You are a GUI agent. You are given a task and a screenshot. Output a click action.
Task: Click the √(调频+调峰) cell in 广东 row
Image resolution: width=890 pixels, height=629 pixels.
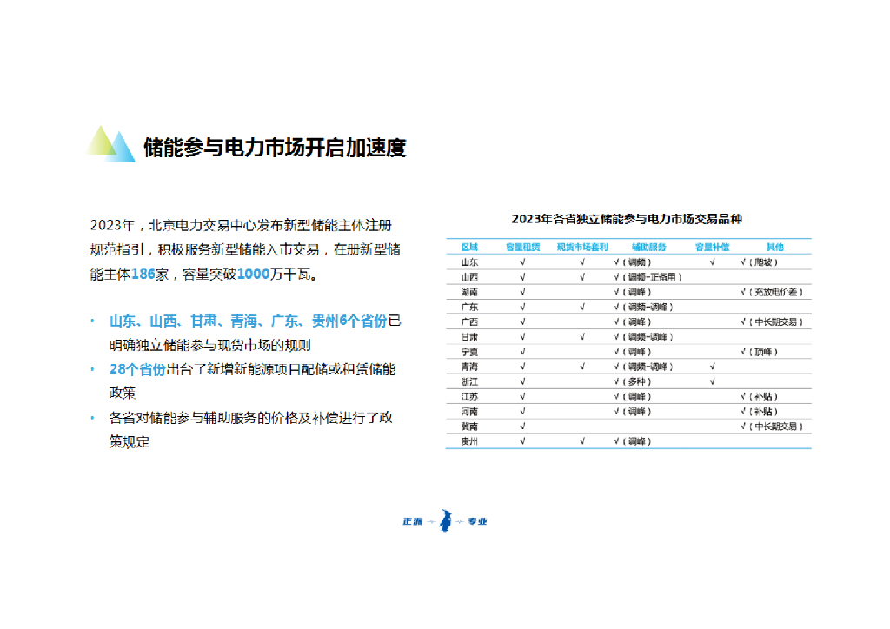pyautogui.click(x=643, y=307)
